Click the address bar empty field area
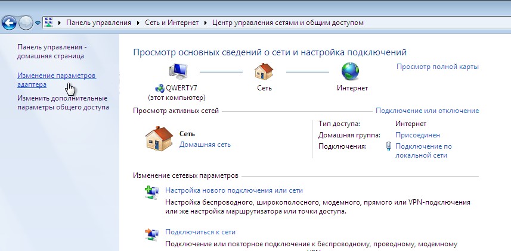This screenshot has height=251, width=511. [436, 23]
